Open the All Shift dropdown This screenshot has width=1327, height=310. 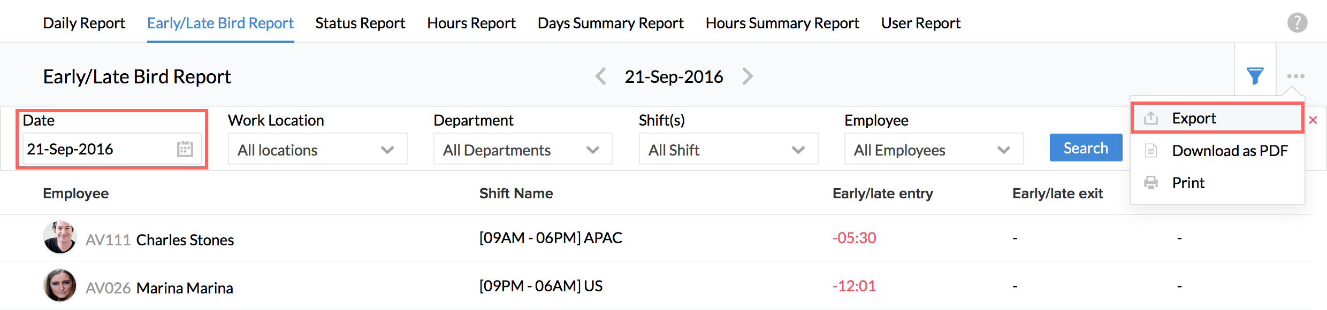tap(728, 150)
